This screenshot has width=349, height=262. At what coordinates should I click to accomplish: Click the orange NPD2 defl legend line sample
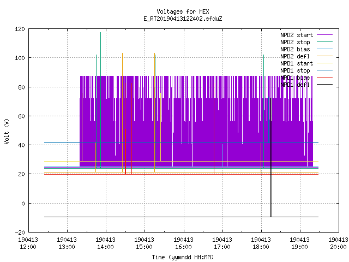coord(324,56)
